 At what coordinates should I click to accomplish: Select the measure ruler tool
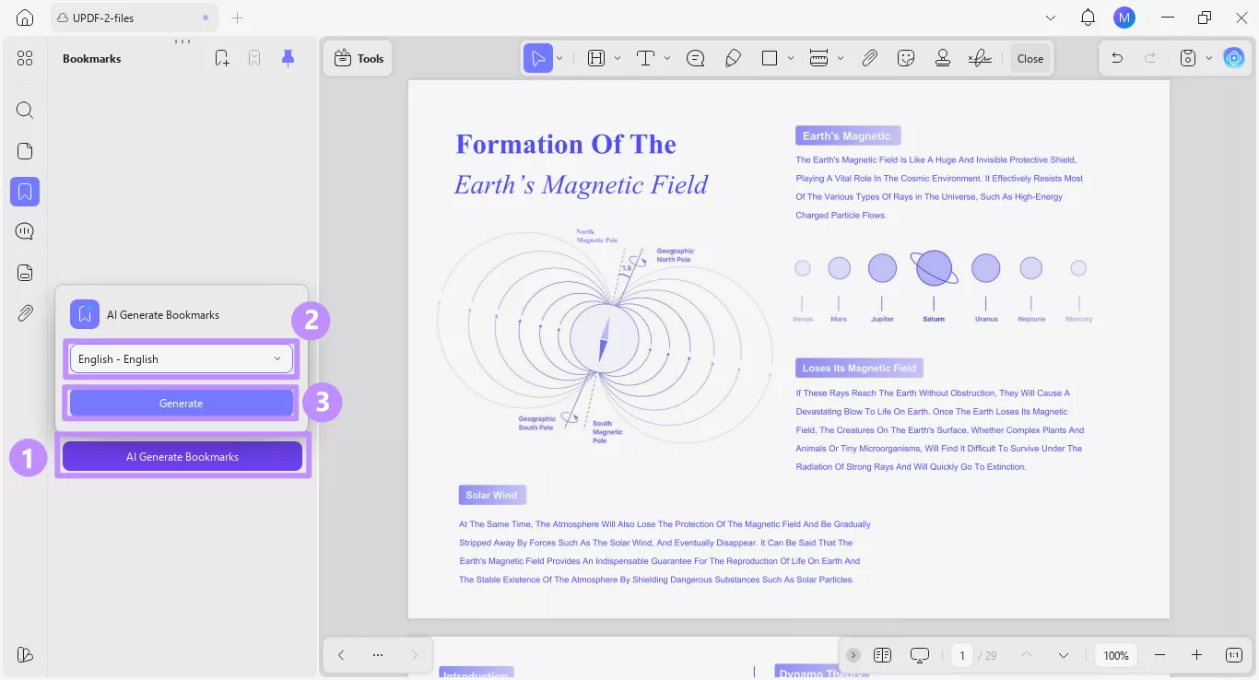pos(819,58)
